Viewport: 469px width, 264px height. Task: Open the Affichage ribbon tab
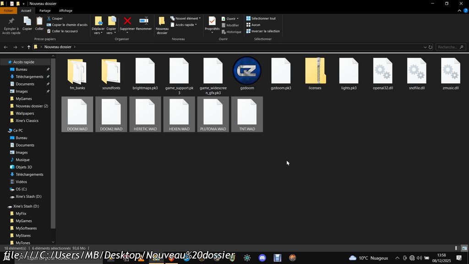click(x=65, y=11)
